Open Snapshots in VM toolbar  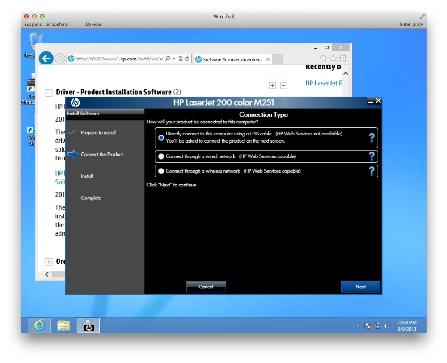[x=57, y=24]
